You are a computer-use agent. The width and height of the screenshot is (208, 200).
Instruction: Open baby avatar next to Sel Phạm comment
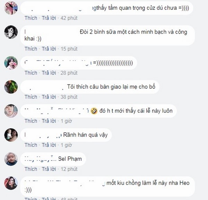click(11, 159)
